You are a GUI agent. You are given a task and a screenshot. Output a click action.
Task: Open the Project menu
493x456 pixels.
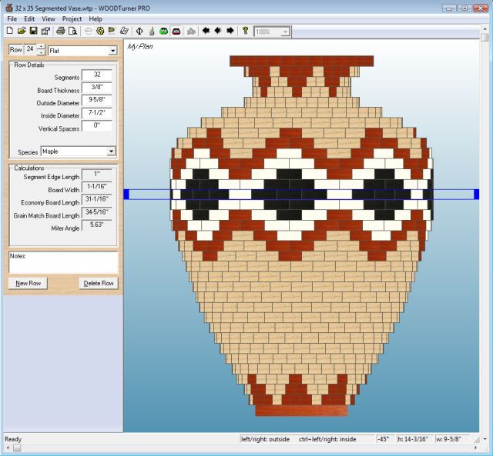(x=72, y=18)
